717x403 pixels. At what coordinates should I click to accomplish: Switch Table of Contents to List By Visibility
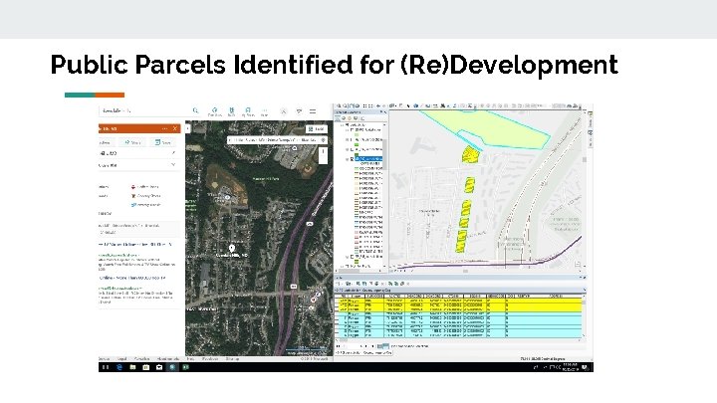click(350, 117)
